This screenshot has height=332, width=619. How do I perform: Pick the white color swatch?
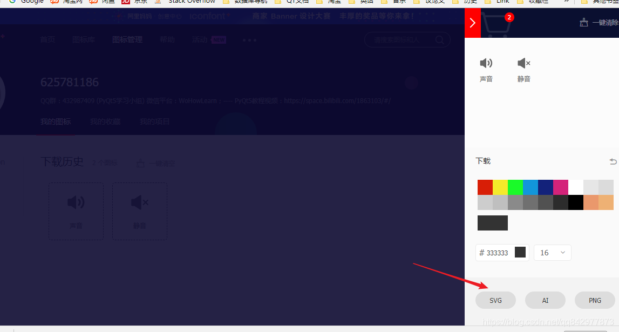tap(576, 187)
